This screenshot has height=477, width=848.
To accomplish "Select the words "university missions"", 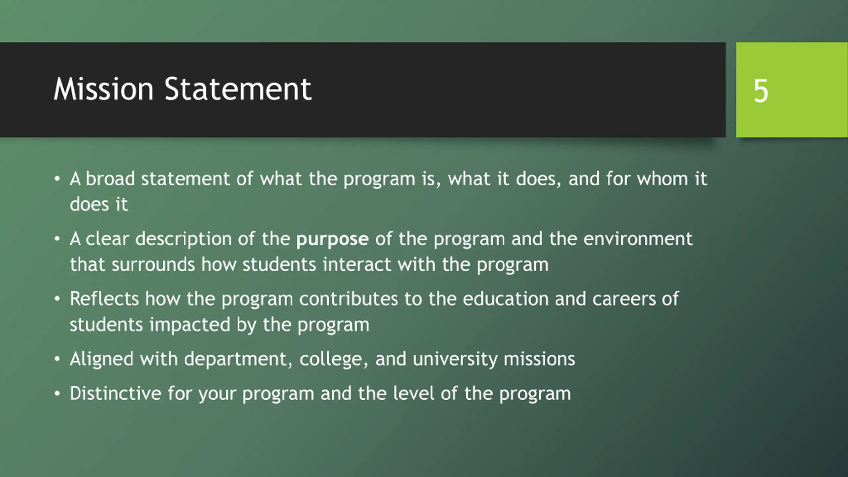I will (x=494, y=359).
